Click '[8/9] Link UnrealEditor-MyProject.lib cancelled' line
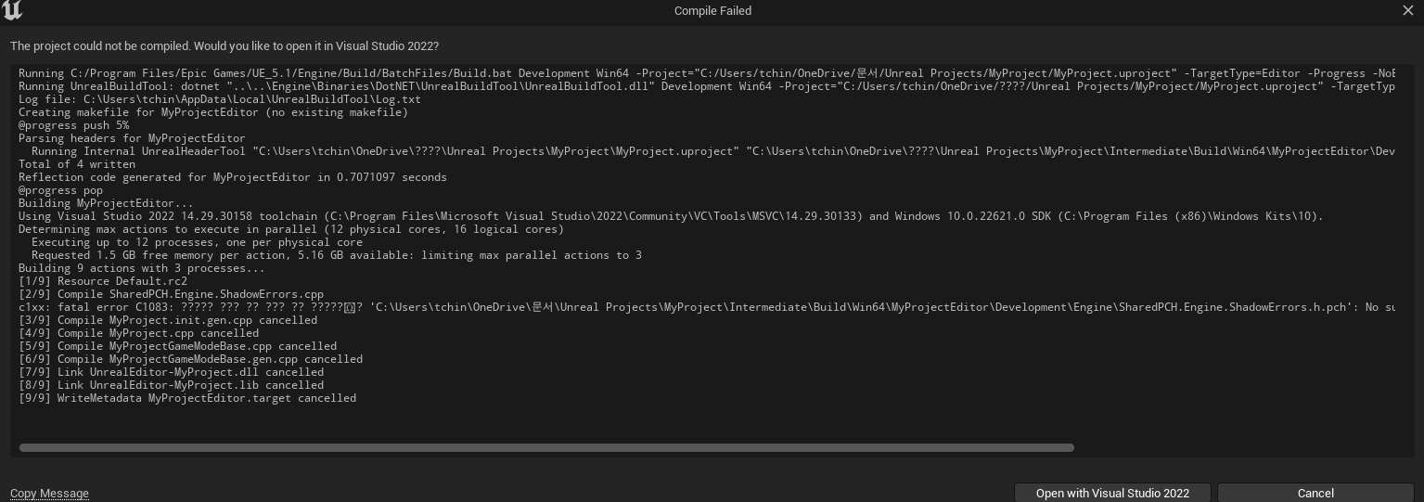Viewport: 1424px width, 502px height. coord(172,385)
